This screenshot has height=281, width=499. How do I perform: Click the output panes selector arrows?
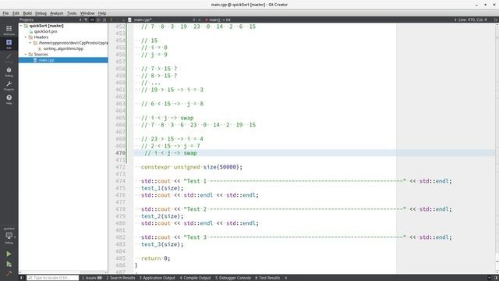(286, 278)
